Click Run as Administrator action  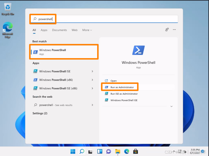pyautogui.click(x=138, y=87)
